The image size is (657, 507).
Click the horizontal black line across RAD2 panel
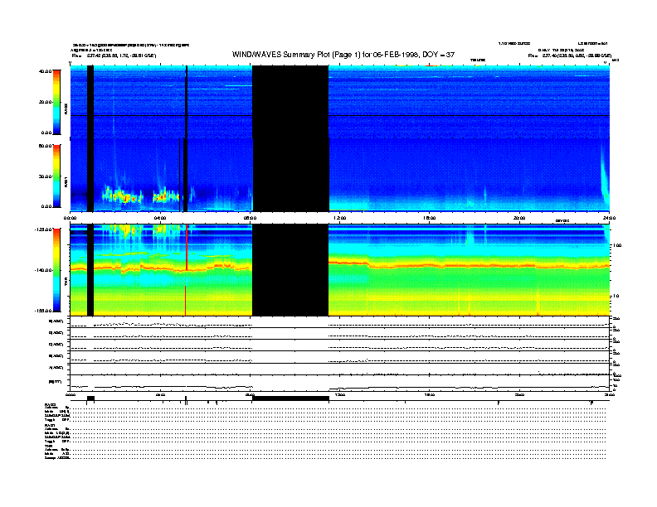[x=340, y=115]
